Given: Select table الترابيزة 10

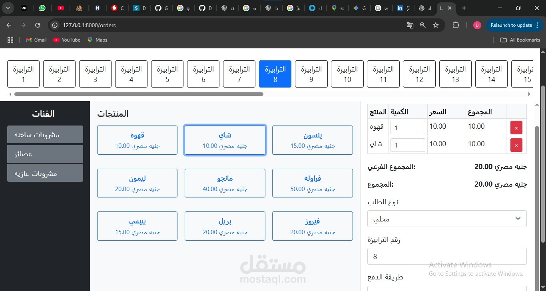Looking at the screenshot, I should coord(347,74).
